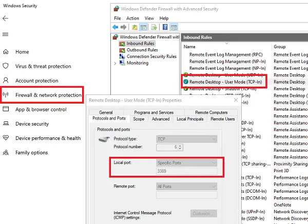Open Device security page
The image size is (308, 224).
pos(32,124)
